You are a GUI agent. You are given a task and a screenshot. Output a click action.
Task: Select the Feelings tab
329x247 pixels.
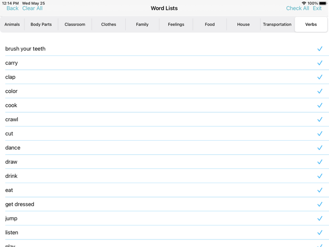176,24
